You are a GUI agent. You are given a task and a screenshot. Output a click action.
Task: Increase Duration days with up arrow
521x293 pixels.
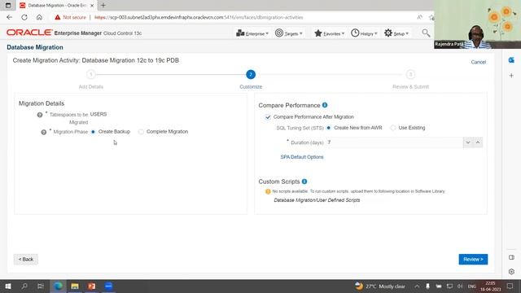tap(478, 142)
